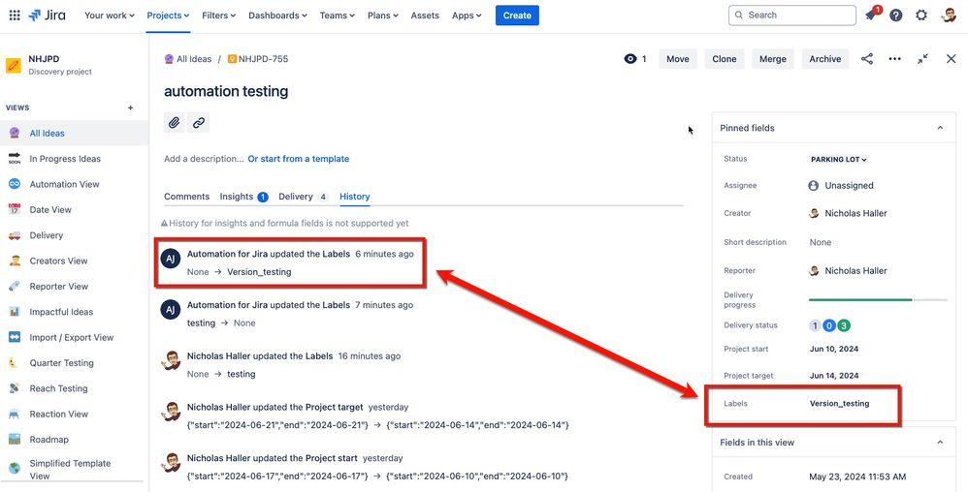Open the All Ideas view
Screen dimensions: 968x492
click(74, 134)
